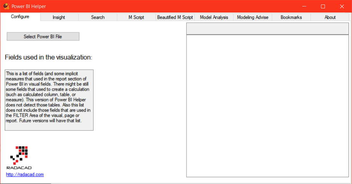Open the Insight tab
This screenshot has width=352, height=184.
pos(59,17)
